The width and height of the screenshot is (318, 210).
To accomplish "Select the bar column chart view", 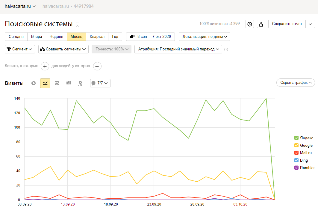I will 69,83.
